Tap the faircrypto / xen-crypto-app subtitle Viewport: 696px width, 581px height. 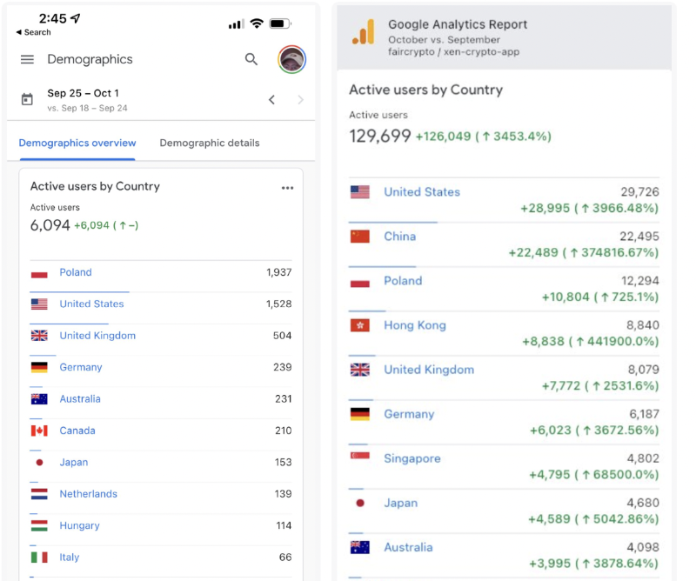[x=453, y=52]
